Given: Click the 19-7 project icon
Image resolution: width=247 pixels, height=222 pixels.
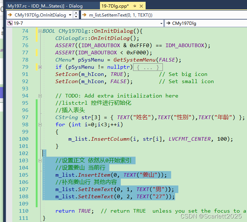Looking at the screenshot, I should (x=10, y=23).
